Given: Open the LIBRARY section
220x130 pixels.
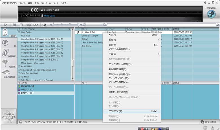Looking at the screenshot, I should (9, 32).
